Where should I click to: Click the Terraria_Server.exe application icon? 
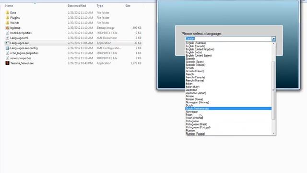[x=7, y=63]
